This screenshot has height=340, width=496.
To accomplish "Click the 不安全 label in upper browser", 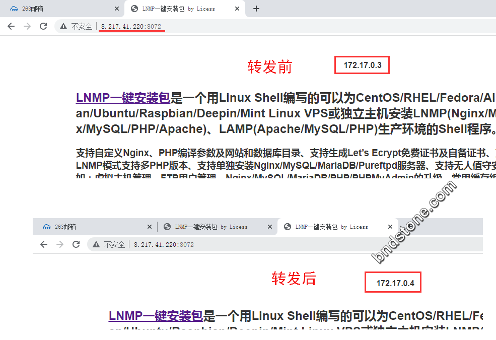I will 82,26.
